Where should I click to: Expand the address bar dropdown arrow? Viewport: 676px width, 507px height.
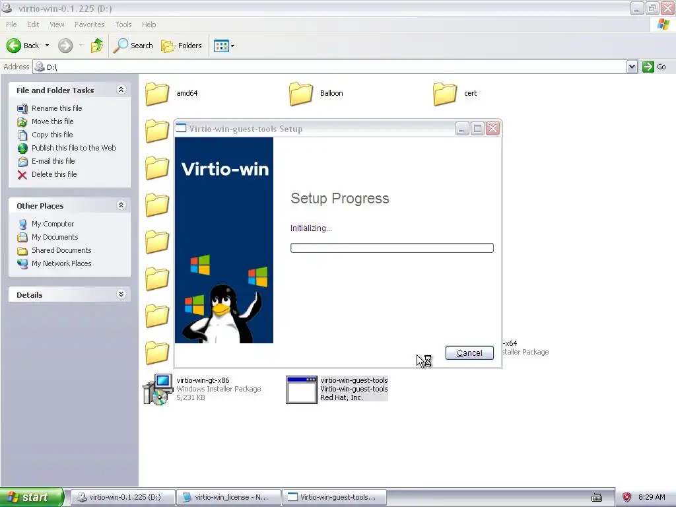(x=632, y=67)
